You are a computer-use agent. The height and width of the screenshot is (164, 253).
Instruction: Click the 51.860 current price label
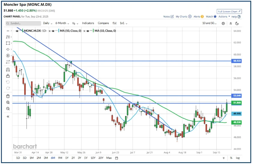[237, 103]
